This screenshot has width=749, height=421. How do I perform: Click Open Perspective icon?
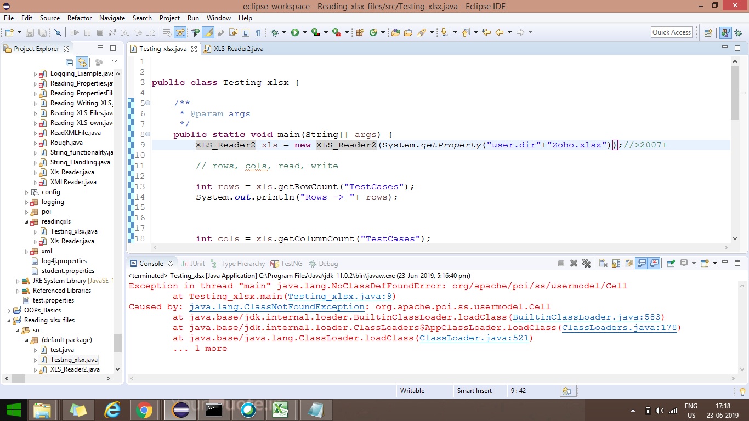(x=708, y=33)
